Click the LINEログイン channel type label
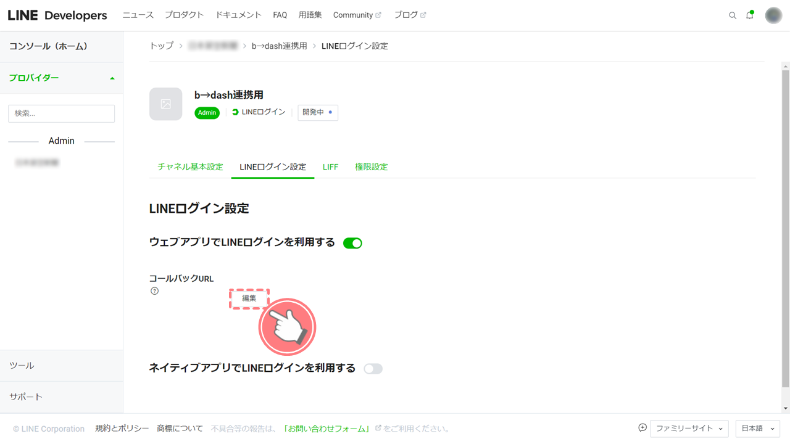Screen dimensions: 790x444 point(259,112)
